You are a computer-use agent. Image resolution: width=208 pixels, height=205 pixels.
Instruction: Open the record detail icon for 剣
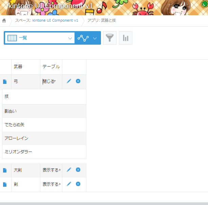(5, 184)
